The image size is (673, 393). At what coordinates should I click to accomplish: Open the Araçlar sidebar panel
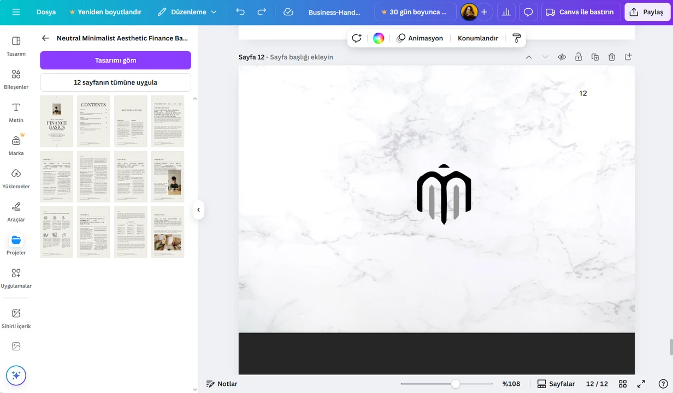click(16, 212)
